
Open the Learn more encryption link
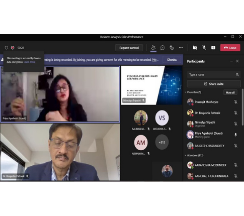pos(30,62)
